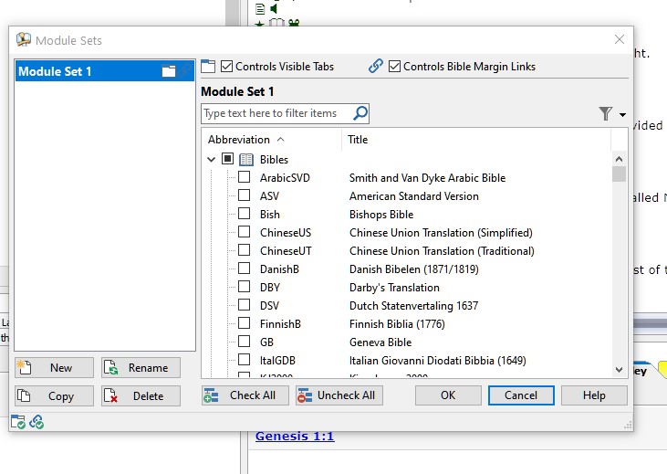The height and width of the screenshot is (474, 667).
Task: Select 'Geneva Bible' row title
Action: (x=380, y=342)
